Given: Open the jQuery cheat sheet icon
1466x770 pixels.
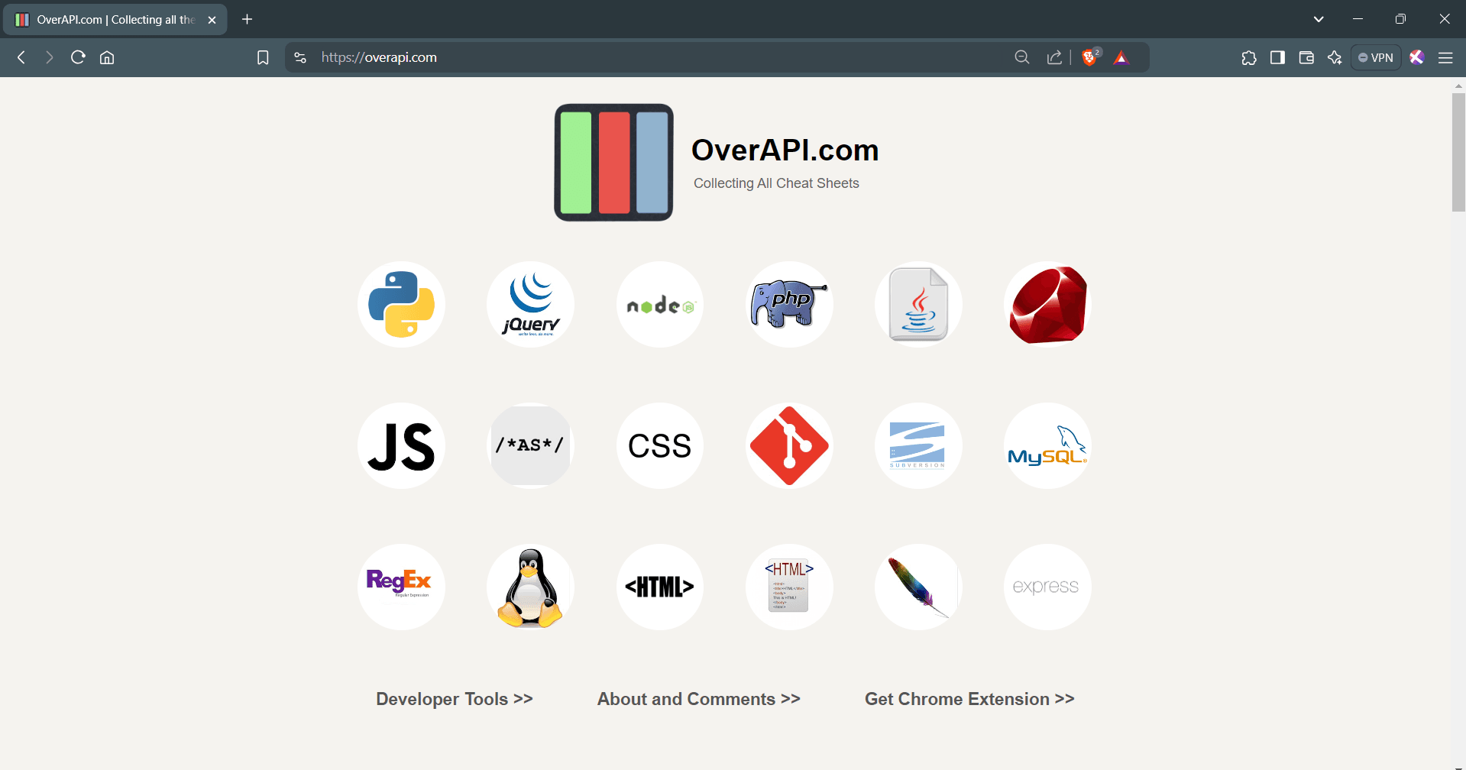Looking at the screenshot, I should 530,304.
